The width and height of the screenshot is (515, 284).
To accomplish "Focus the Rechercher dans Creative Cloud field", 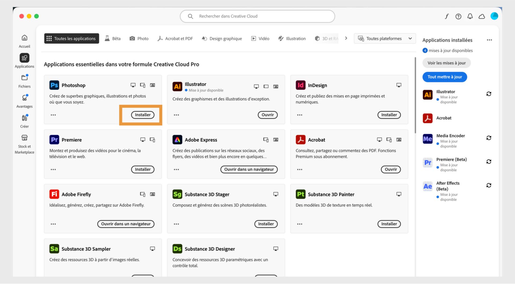I will coord(257,16).
